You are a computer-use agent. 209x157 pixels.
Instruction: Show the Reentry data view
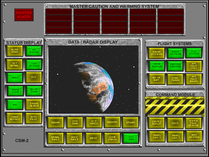[x=112, y=122]
